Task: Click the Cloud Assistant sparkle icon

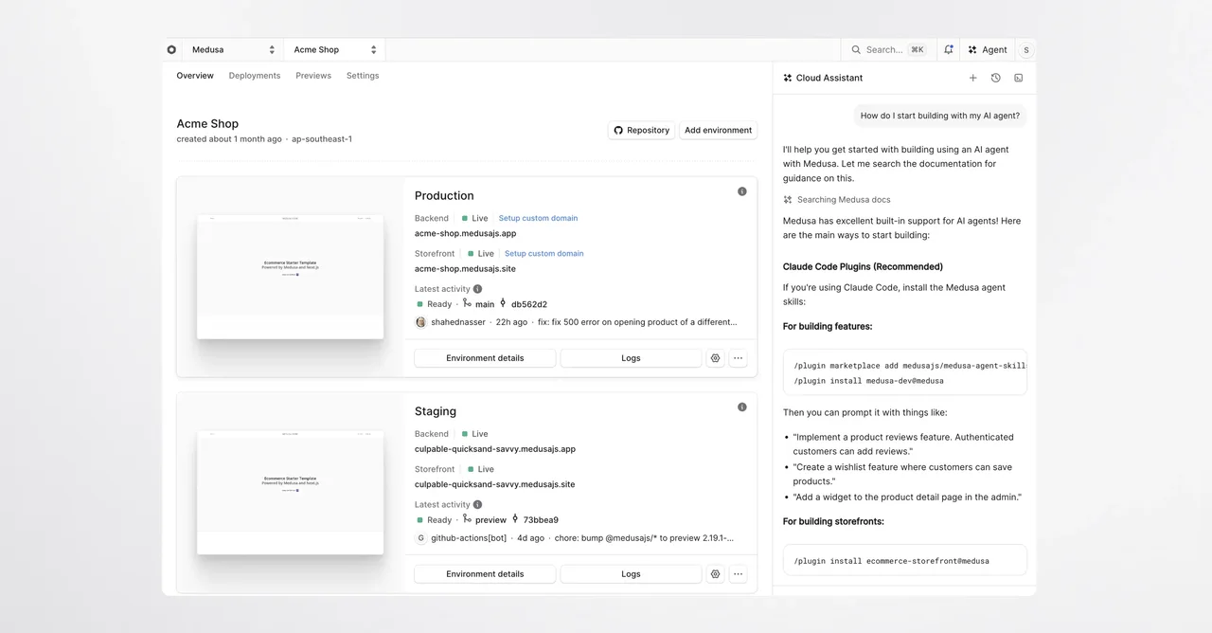Action: 788,78
